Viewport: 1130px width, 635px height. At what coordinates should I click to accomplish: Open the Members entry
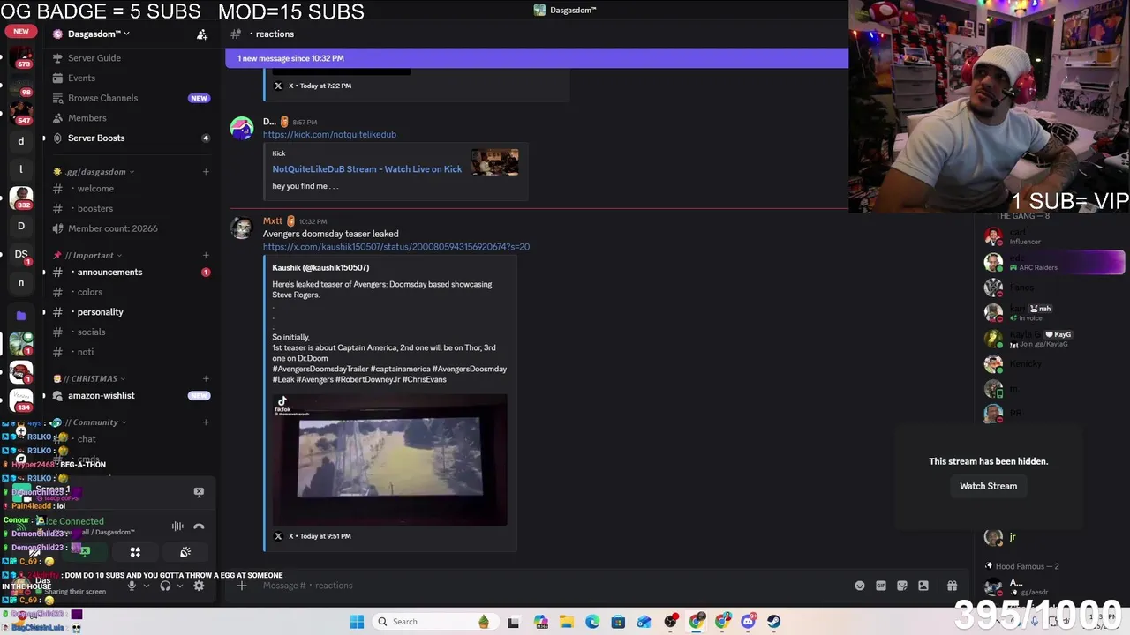(x=87, y=118)
